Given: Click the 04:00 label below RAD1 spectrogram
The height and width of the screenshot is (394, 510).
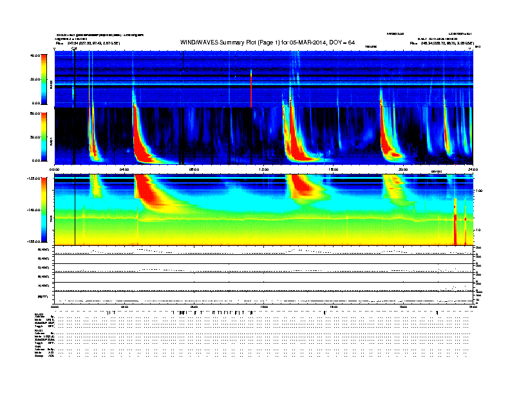Looking at the screenshot, I should [124, 169].
